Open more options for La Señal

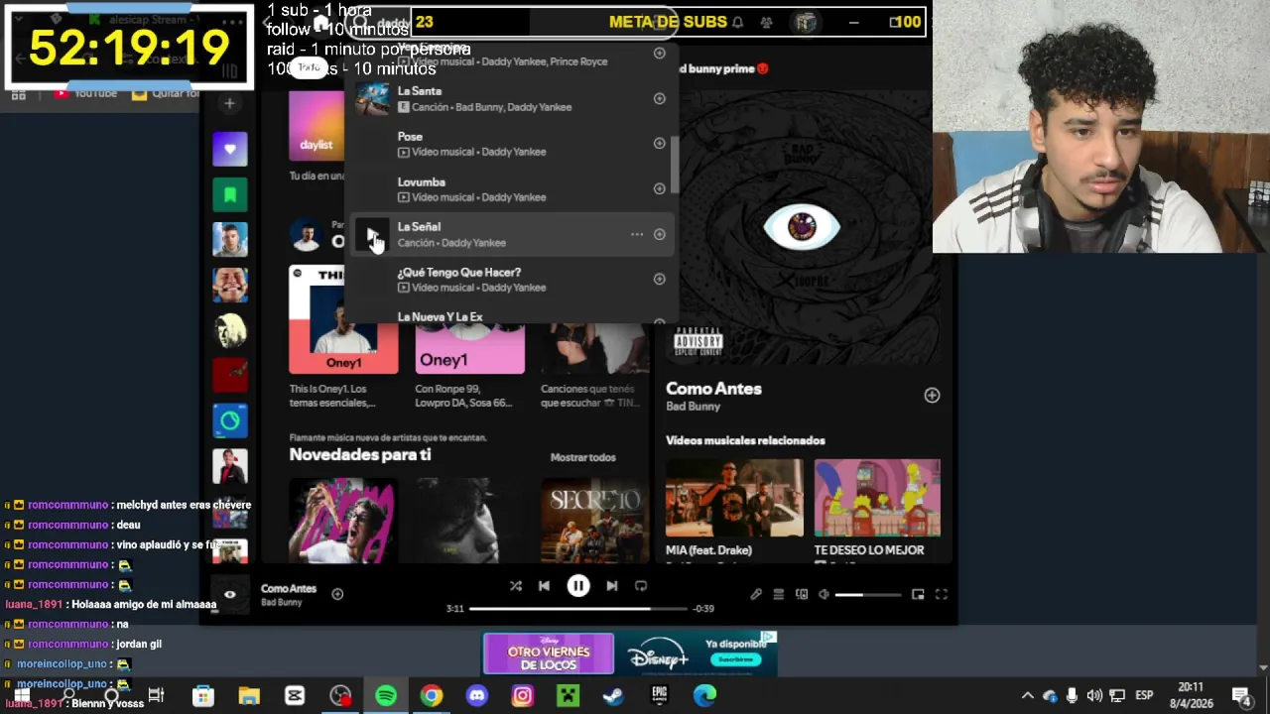click(637, 235)
